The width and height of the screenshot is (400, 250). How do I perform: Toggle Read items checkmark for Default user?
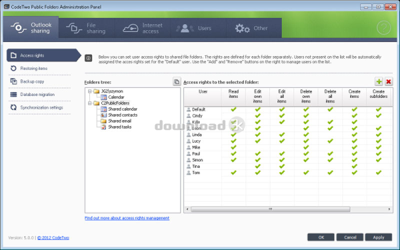[233, 109]
